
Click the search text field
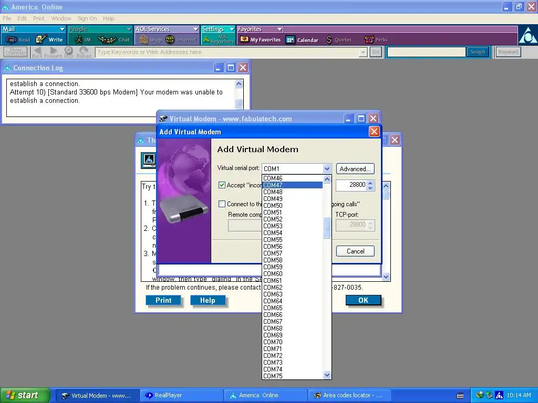pyautogui.click(x=427, y=52)
